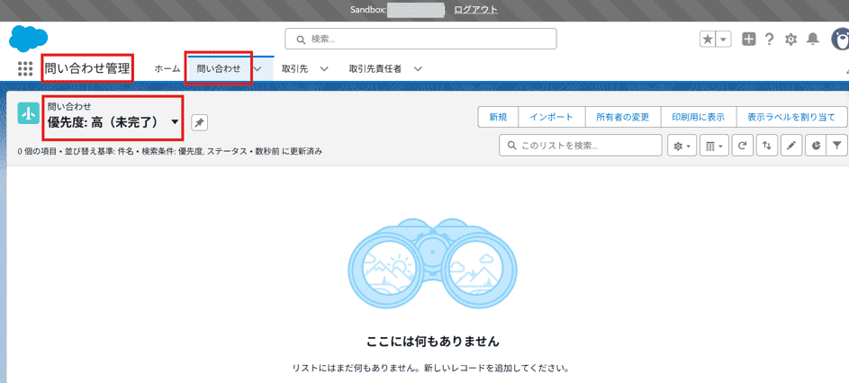Switch to the 取引先 tab

tap(295, 69)
